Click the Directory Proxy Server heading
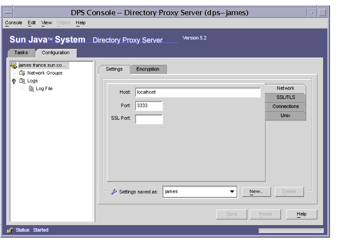Image resolution: width=356 pixels, height=242 pixels. click(x=128, y=40)
